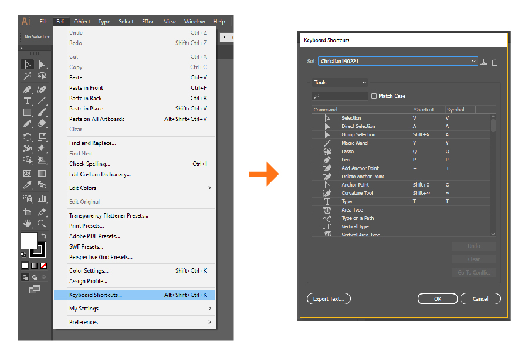Select the Paintbrush tool
This screenshot has height=352, width=528.
[x=42, y=112]
